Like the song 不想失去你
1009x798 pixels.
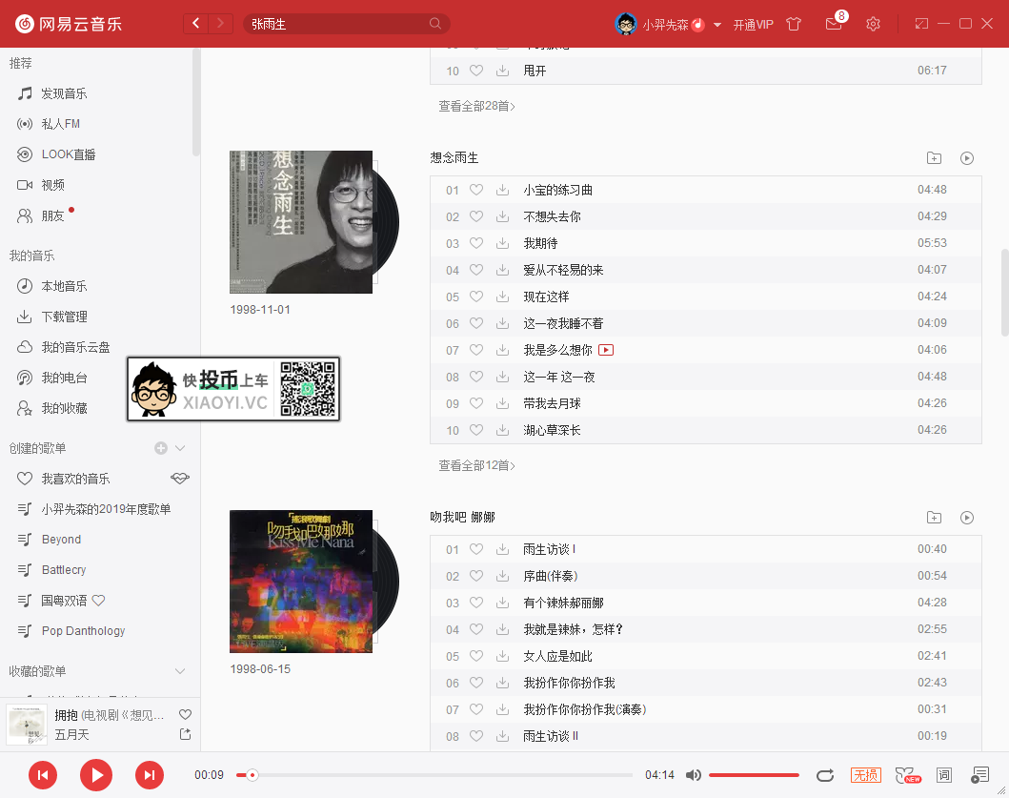[x=476, y=216]
